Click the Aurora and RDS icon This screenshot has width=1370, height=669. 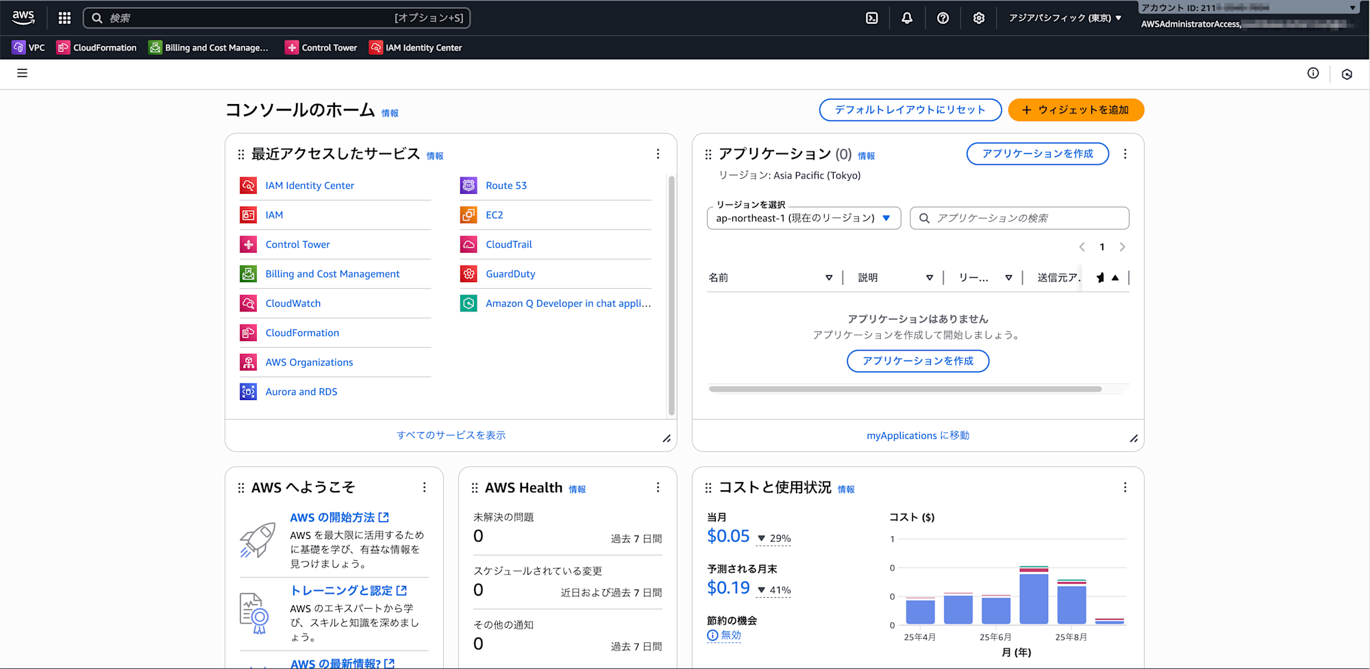248,392
